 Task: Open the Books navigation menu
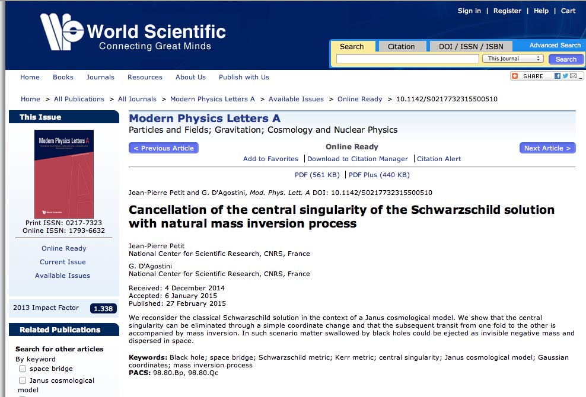click(x=63, y=77)
